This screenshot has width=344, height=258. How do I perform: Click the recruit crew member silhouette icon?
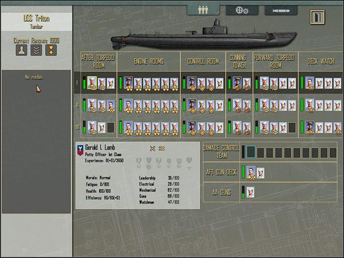21,50
